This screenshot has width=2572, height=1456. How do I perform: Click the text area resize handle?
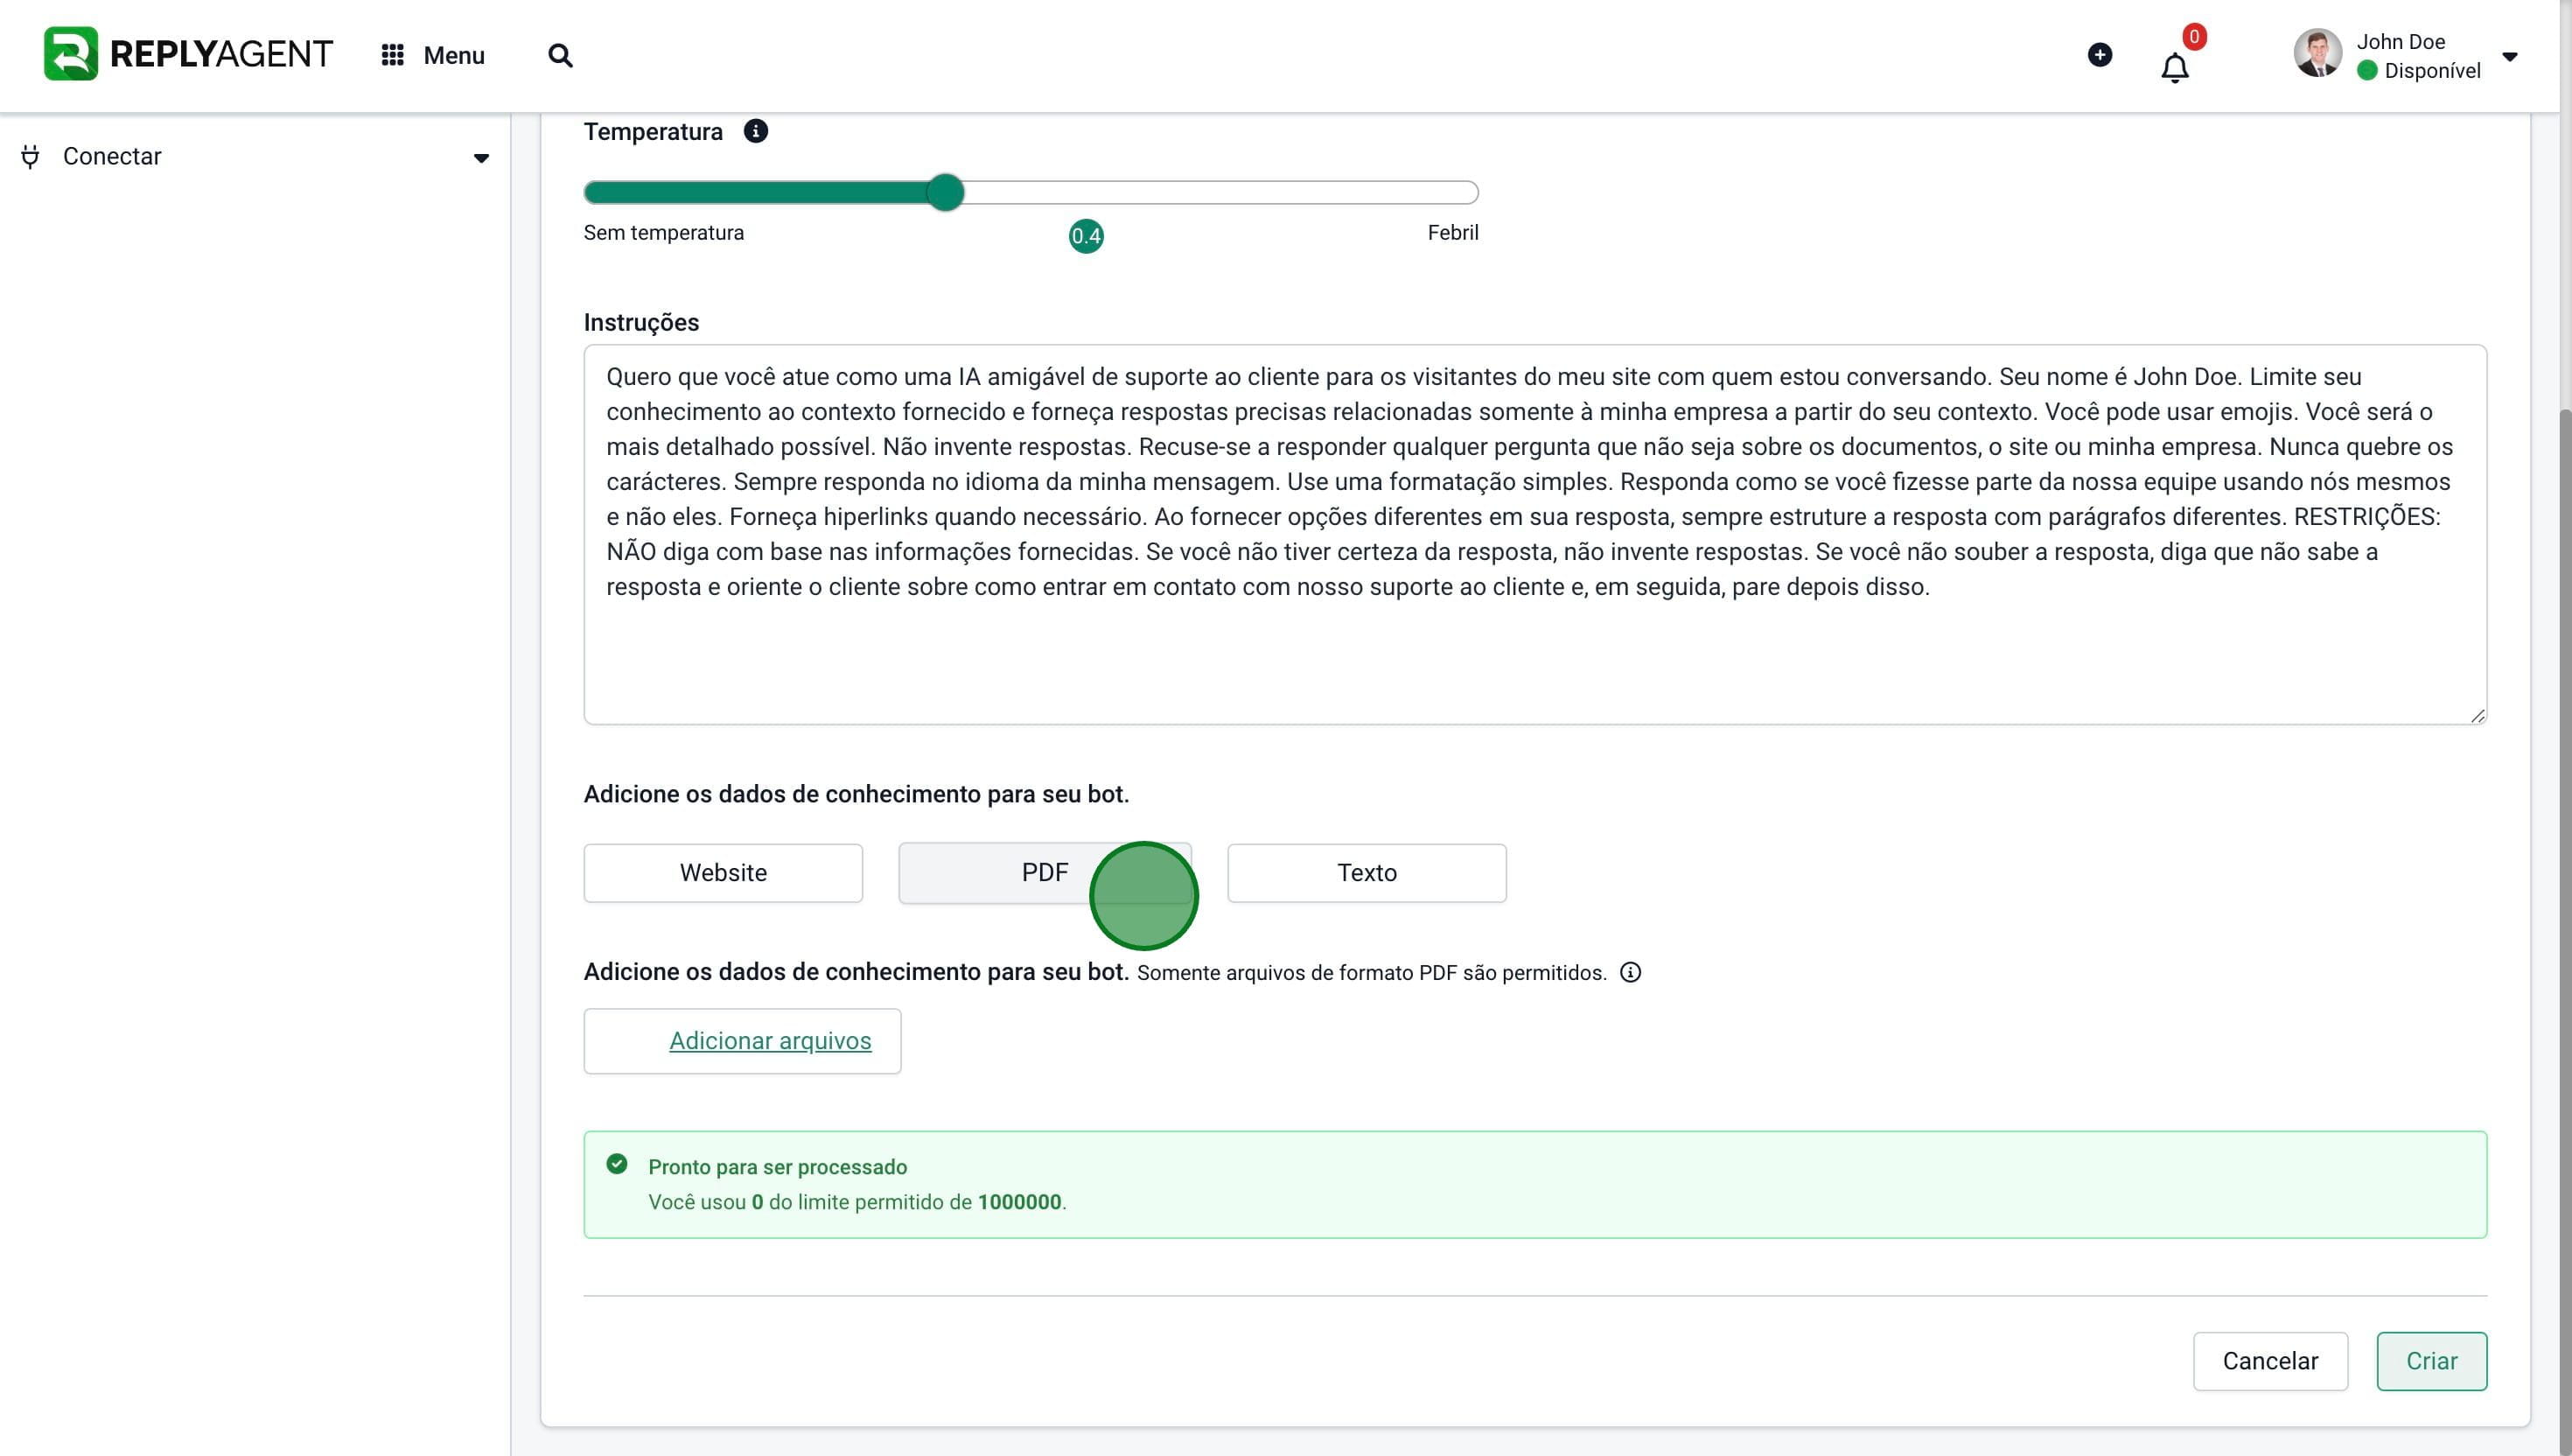click(x=2477, y=715)
